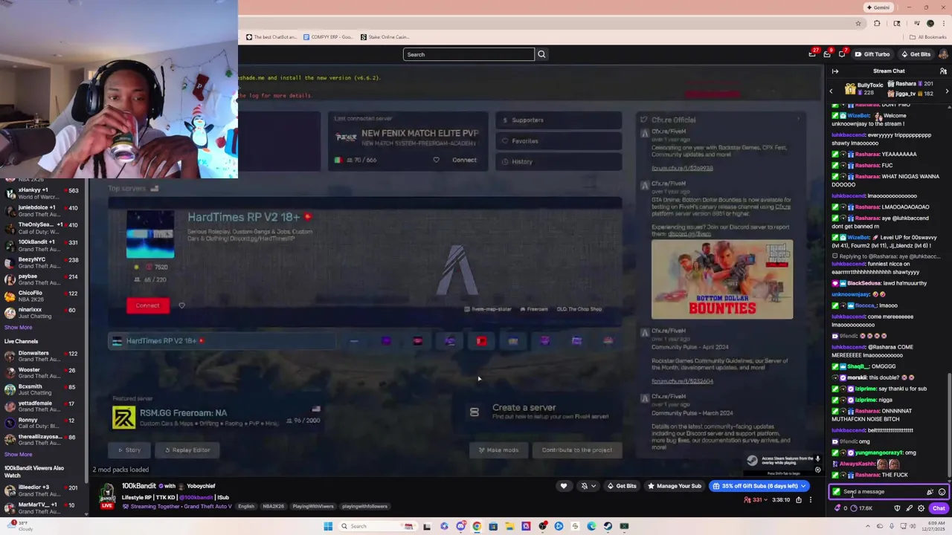Click the Gift Turbo button
The image size is (952, 535).
pos(872,54)
